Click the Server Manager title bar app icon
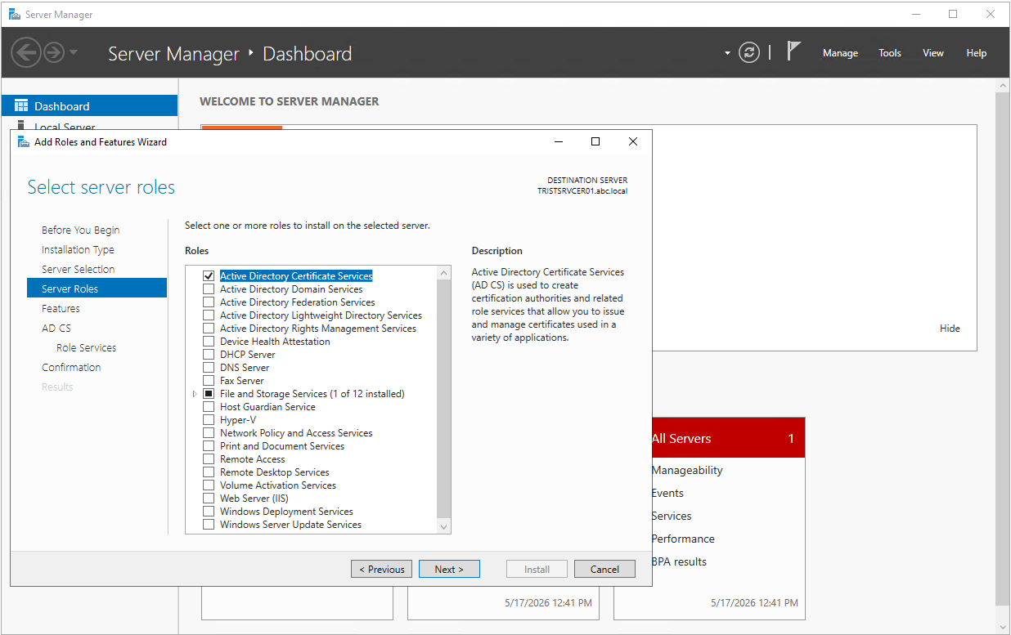This screenshot has width=1011, height=635. pyautogui.click(x=15, y=14)
